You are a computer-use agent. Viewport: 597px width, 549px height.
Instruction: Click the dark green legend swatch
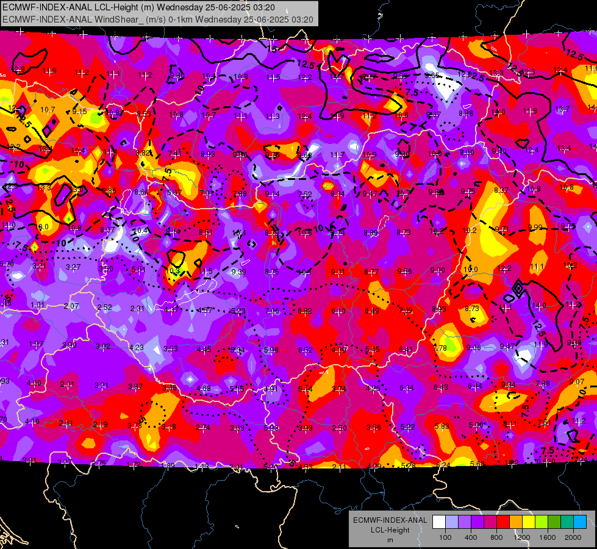554,522
